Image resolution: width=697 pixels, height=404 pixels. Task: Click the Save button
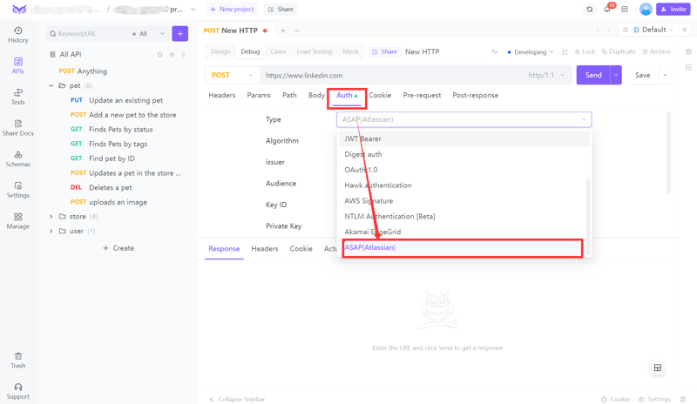642,75
